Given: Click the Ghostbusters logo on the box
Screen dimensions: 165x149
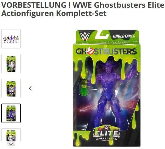Looking at the screenshot, I should pos(106,52).
